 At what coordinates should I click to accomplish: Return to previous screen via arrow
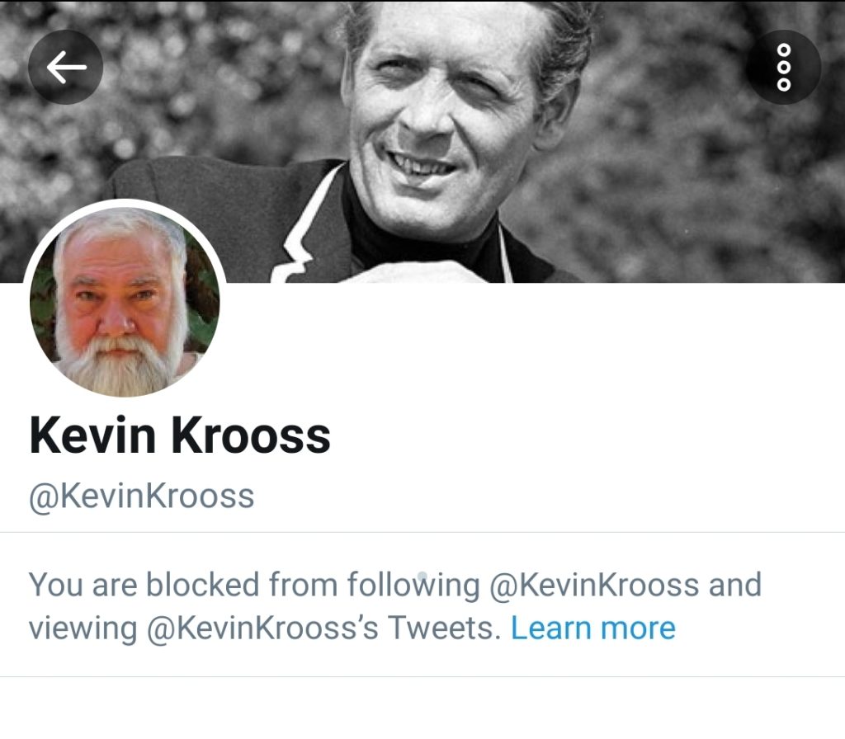tap(66, 68)
